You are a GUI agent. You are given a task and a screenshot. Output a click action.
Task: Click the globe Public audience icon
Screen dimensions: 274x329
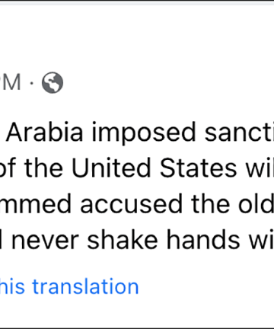[x=53, y=83]
